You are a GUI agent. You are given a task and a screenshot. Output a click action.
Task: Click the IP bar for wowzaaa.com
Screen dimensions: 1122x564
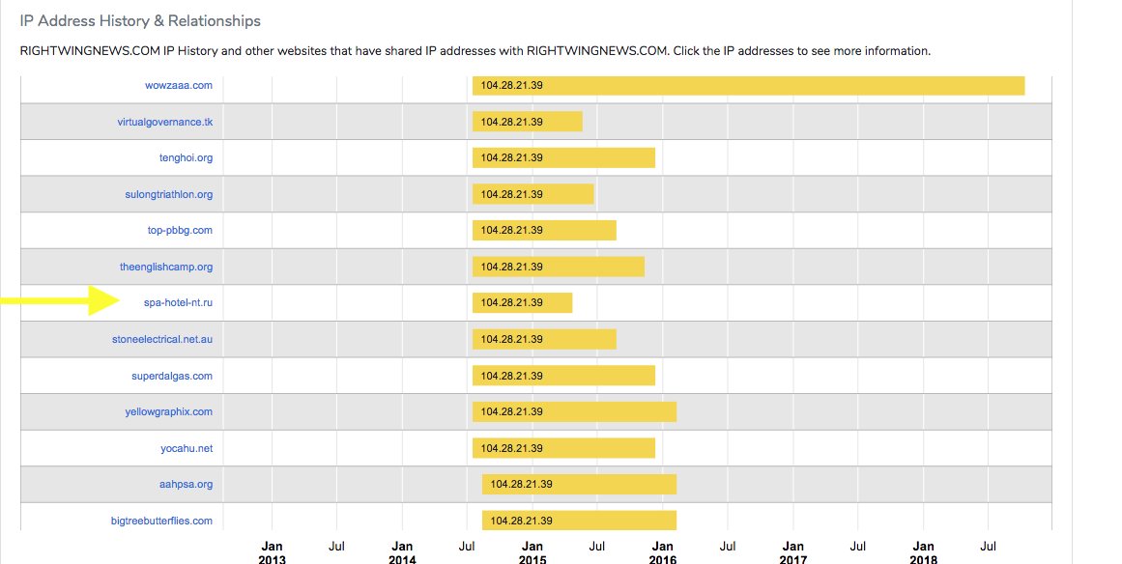[x=748, y=85]
